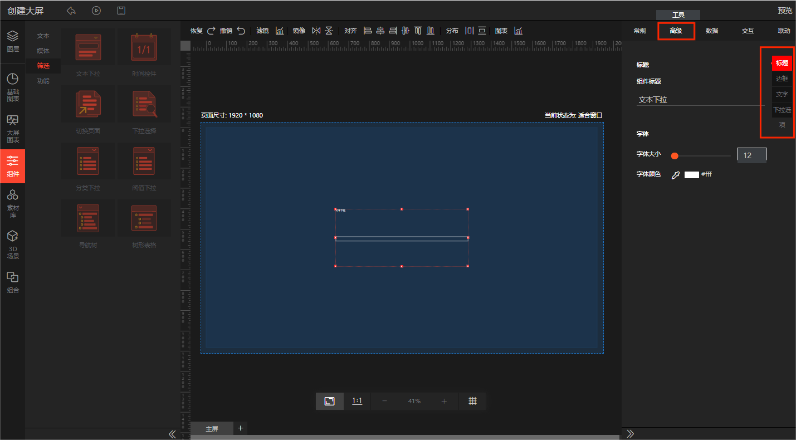796x440 pixels.
Task: Click the align vertical middle icon
Action: click(405, 31)
